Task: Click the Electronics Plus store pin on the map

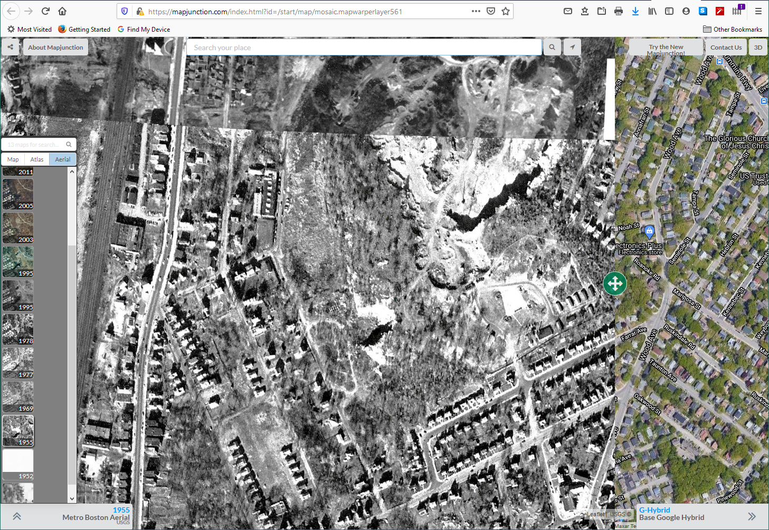Action: tap(649, 231)
